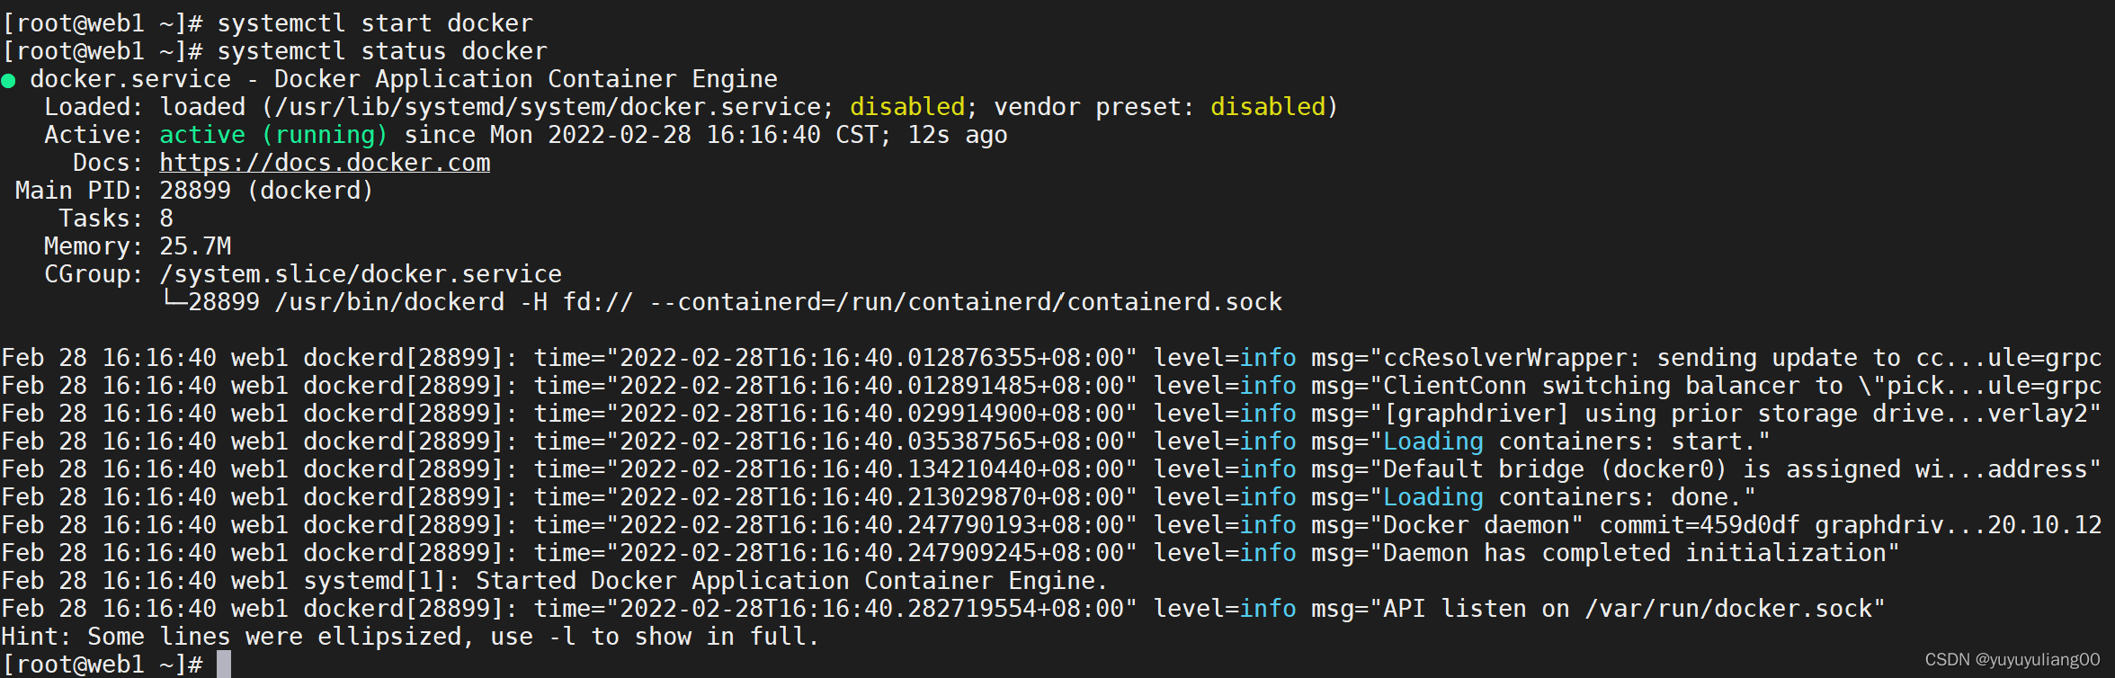Viewport: 2115px width, 678px height.
Task: Click the Memory value '25.7M'
Action: (195, 246)
